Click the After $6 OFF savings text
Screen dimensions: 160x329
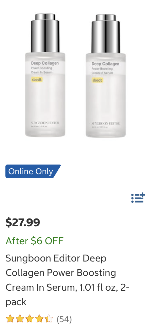[x=35, y=241]
